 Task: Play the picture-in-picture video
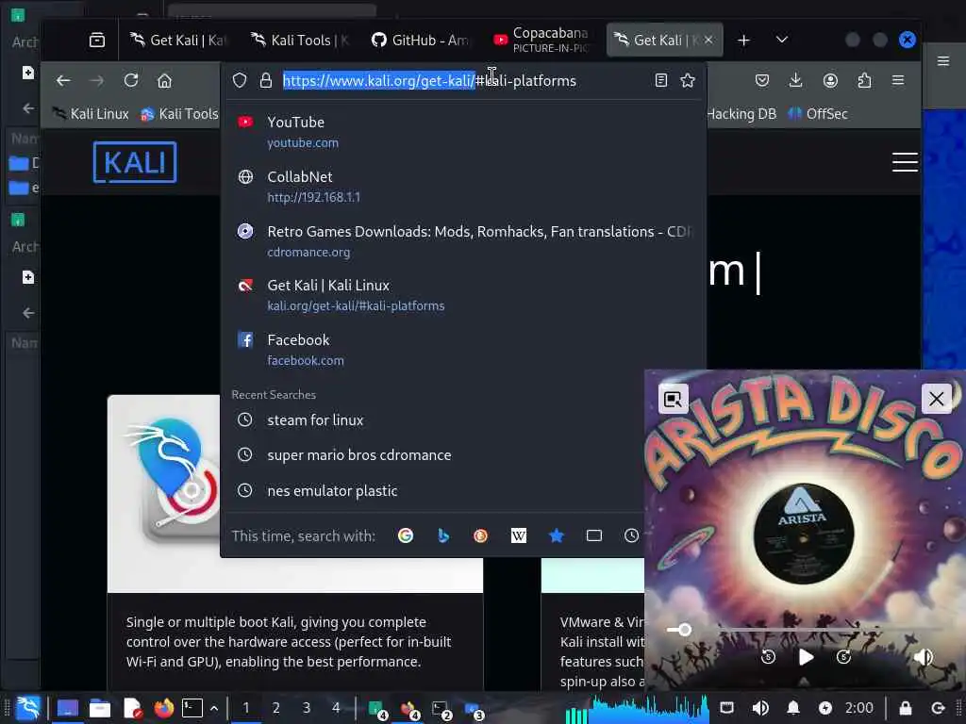click(x=806, y=657)
